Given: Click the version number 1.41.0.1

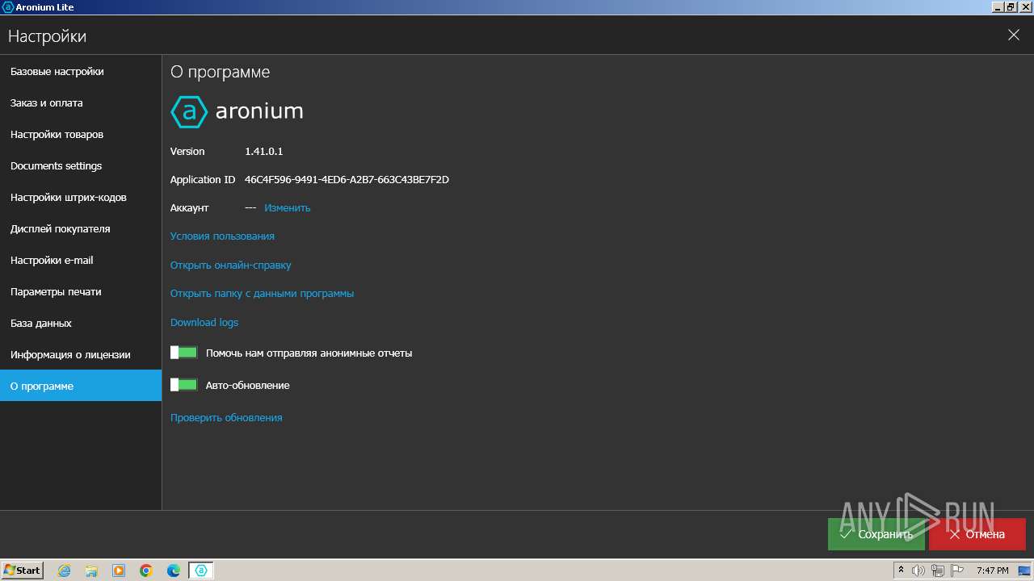Looking at the screenshot, I should (x=264, y=151).
